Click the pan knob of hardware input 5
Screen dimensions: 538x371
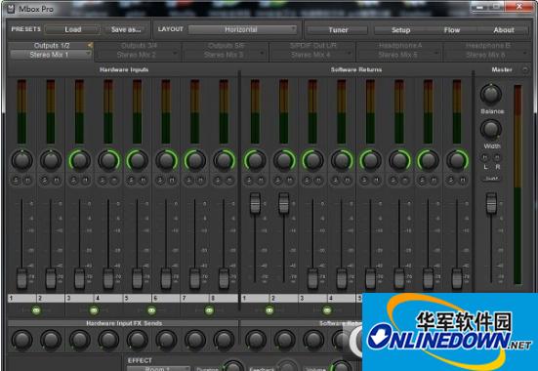(138, 160)
